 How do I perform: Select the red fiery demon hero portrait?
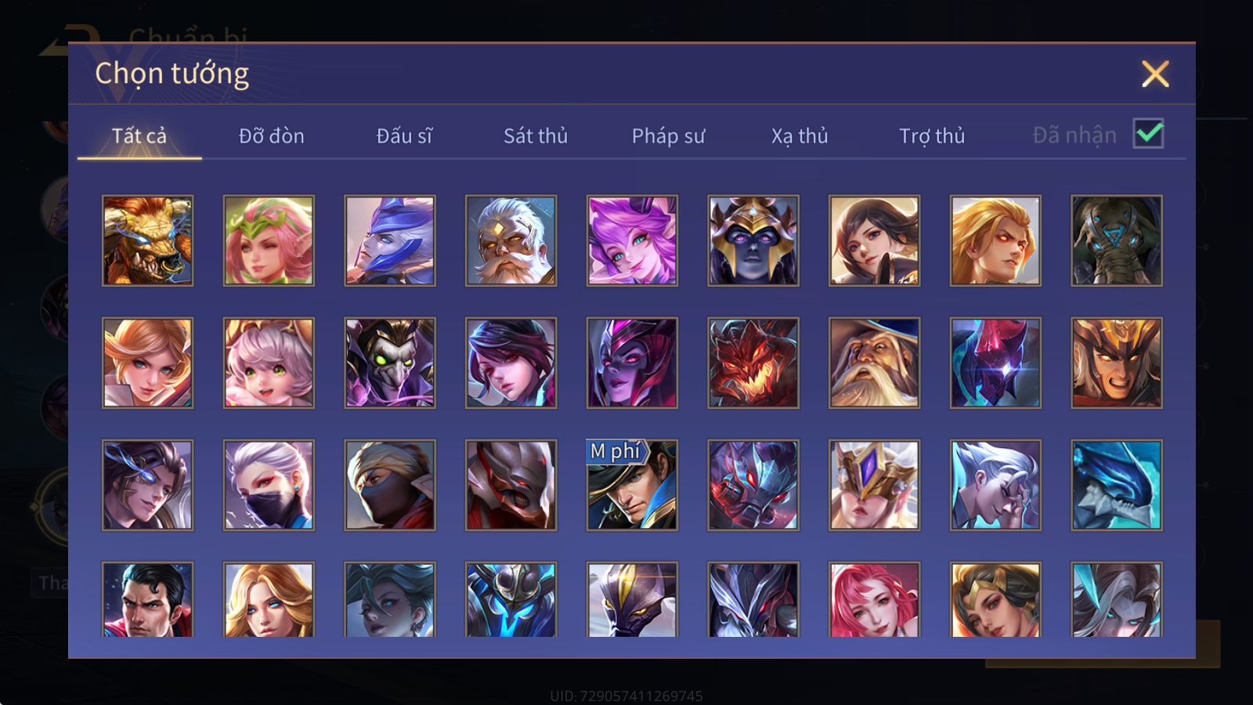click(x=753, y=363)
